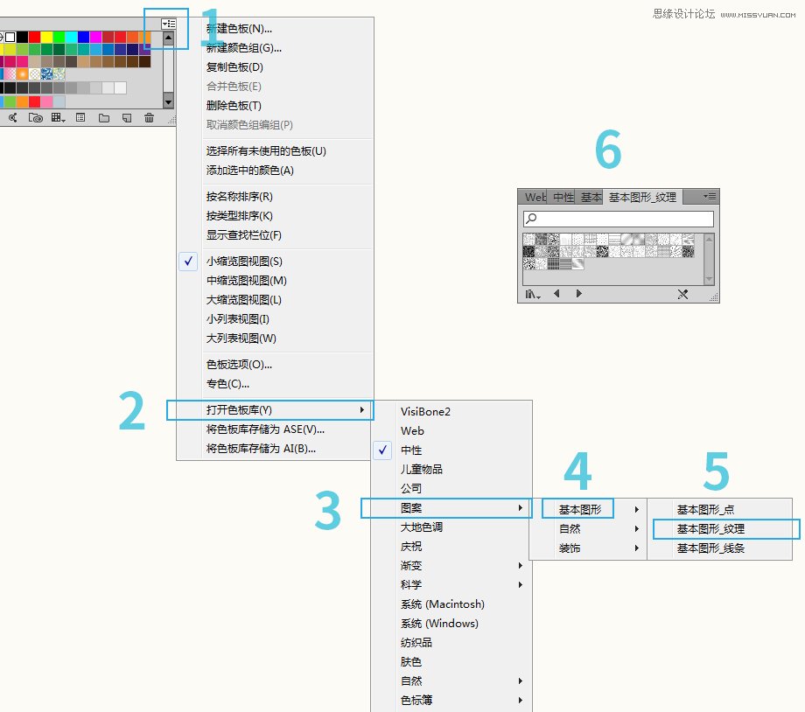The height and width of the screenshot is (712, 805).
Task: Click the pattern library search field
Action: pos(617,219)
